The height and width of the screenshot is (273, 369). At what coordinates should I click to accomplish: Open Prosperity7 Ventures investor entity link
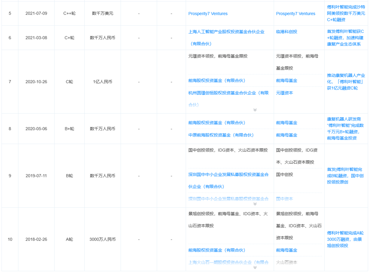pyautogui.click(x=208, y=14)
